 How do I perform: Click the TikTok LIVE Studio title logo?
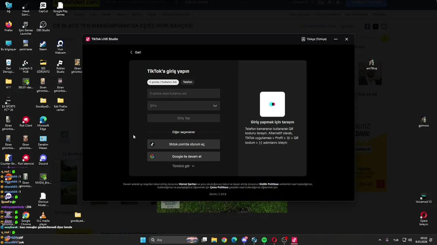click(88, 39)
